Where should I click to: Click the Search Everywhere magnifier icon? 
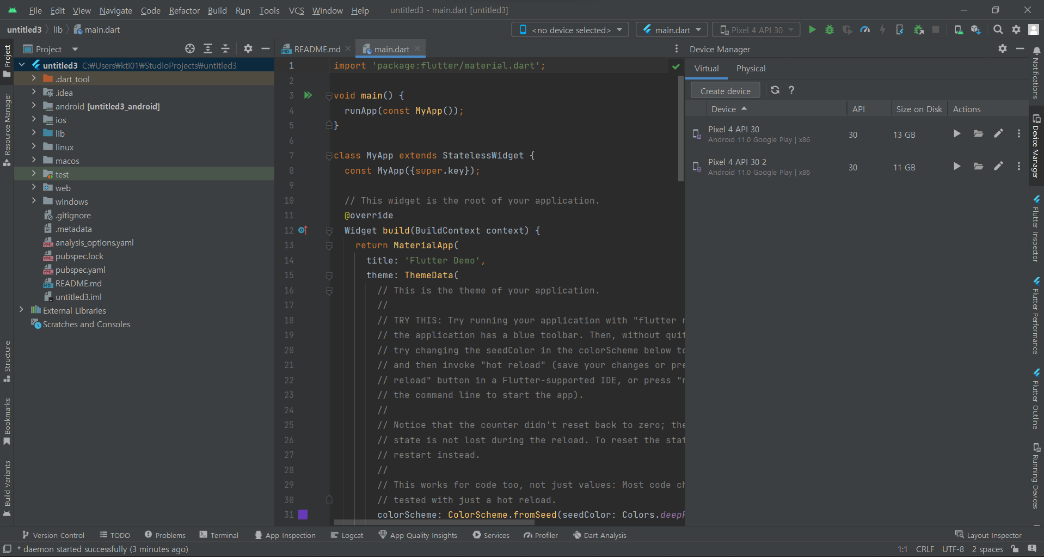pyautogui.click(x=998, y=30)
